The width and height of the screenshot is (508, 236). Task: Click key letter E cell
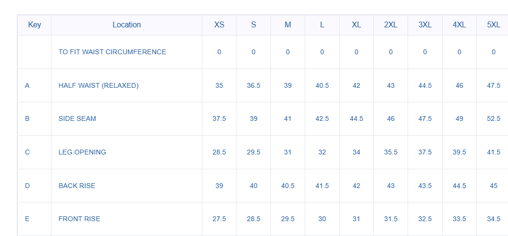click(27, 219)
